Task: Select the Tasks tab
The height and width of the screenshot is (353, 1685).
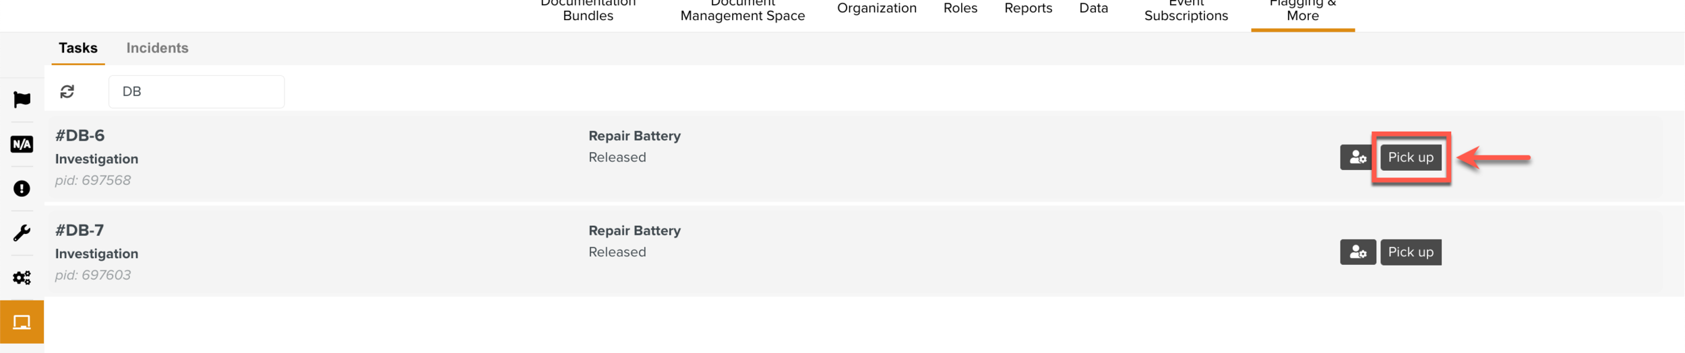Action: pos(78,48)
